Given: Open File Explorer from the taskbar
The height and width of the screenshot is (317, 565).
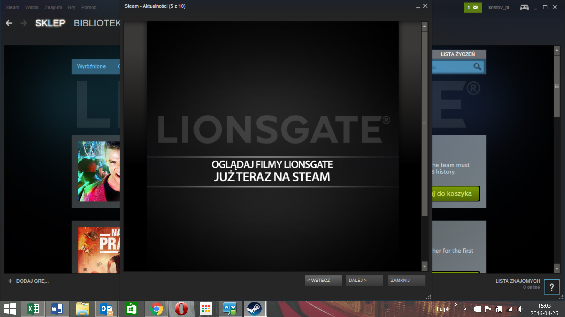Looking at the screenshot, I should [x=82, y=309].
